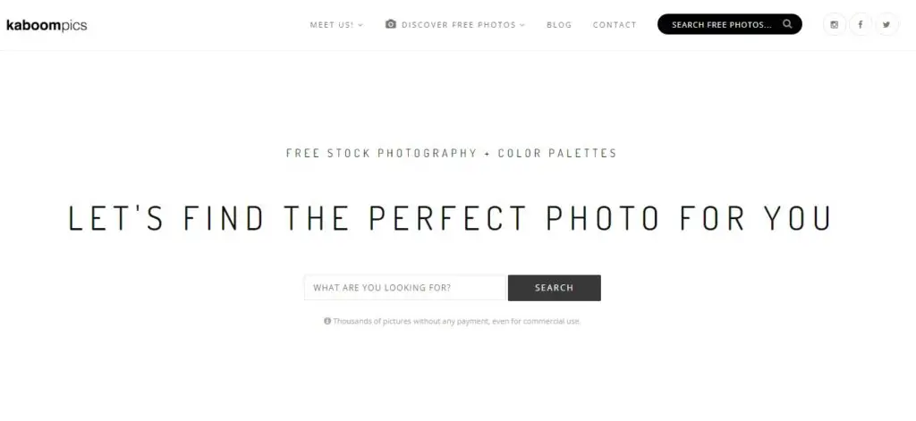Open the Meet Us! menu
The width and height of the screenshot is (916, 421).
pos(336,24)
